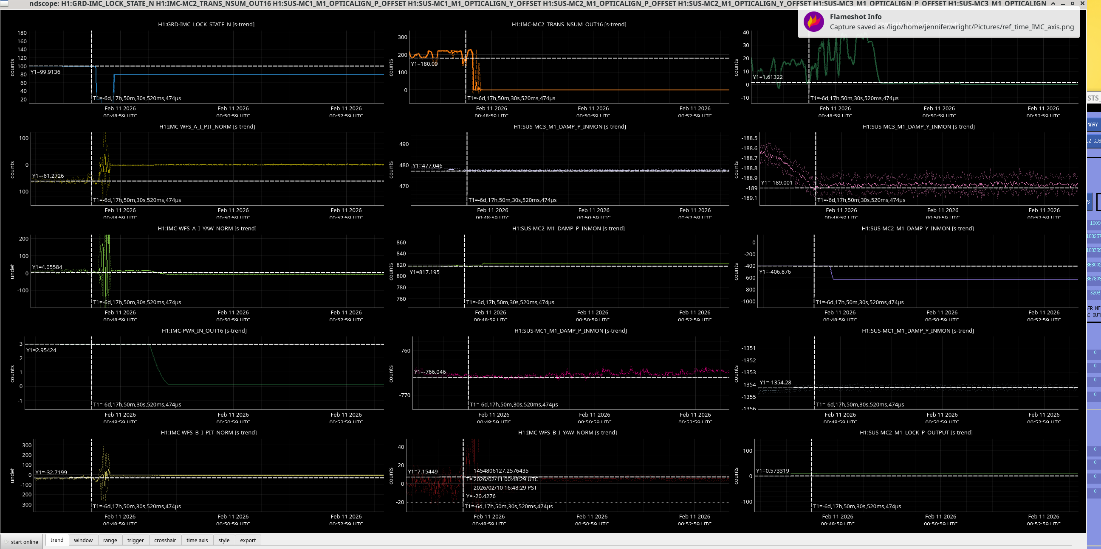Switch to the range tab
The width and height of the screenshot is (1101, 549).
coord(110,541)
